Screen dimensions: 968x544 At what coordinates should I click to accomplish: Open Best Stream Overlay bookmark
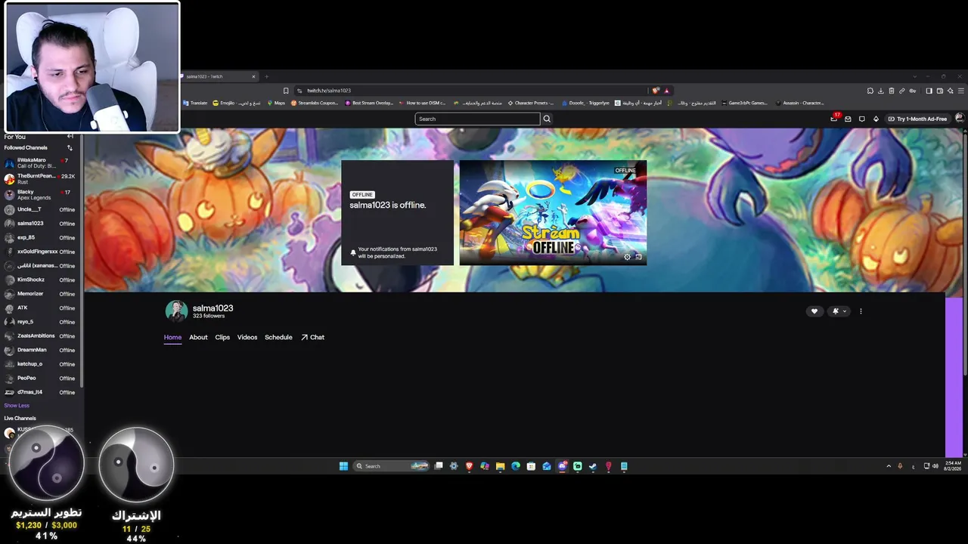click(369, 103)
